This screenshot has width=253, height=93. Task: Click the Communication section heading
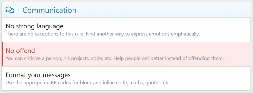point(49,10)
